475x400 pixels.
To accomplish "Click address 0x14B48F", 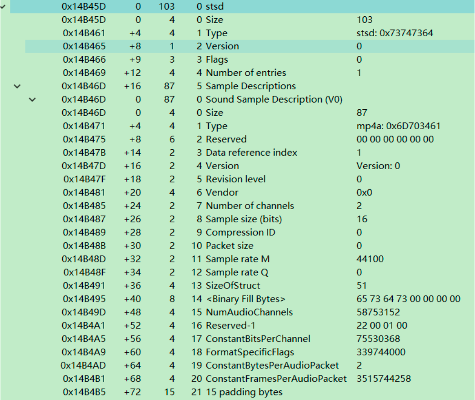I will point(85,273).
